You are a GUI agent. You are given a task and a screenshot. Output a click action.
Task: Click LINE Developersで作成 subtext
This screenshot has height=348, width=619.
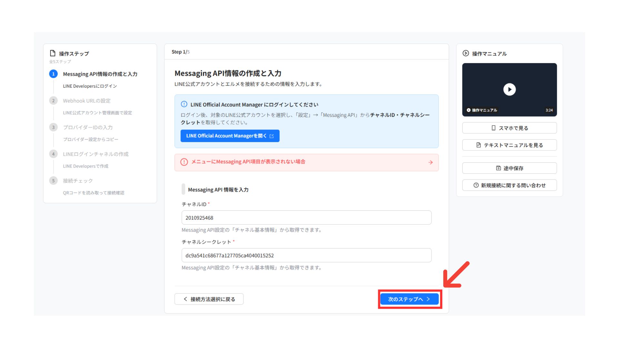click(86, 166)
